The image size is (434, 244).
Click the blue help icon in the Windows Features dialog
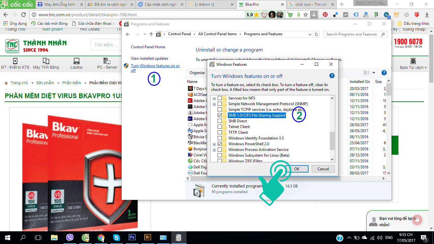coord(332,76)
